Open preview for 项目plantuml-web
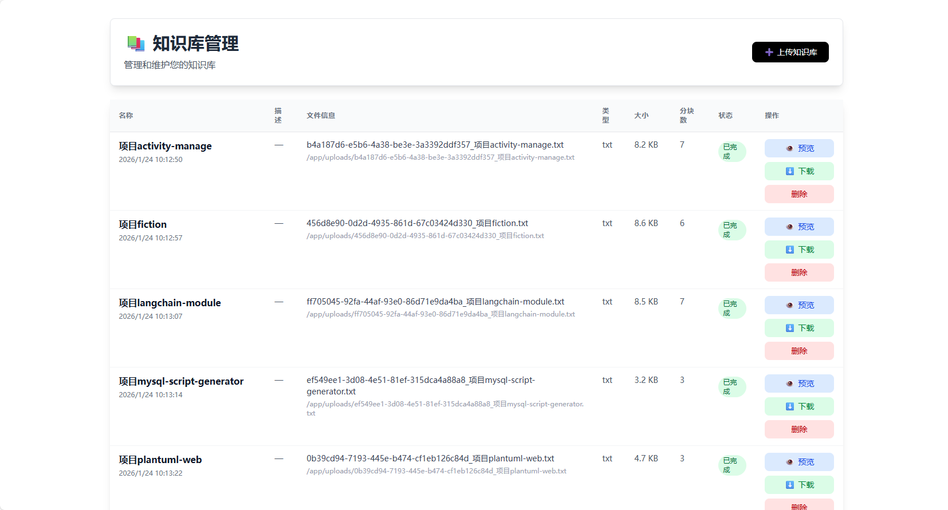Image resolution: width=948 pixels, height=510 pixels. [798, 462]
